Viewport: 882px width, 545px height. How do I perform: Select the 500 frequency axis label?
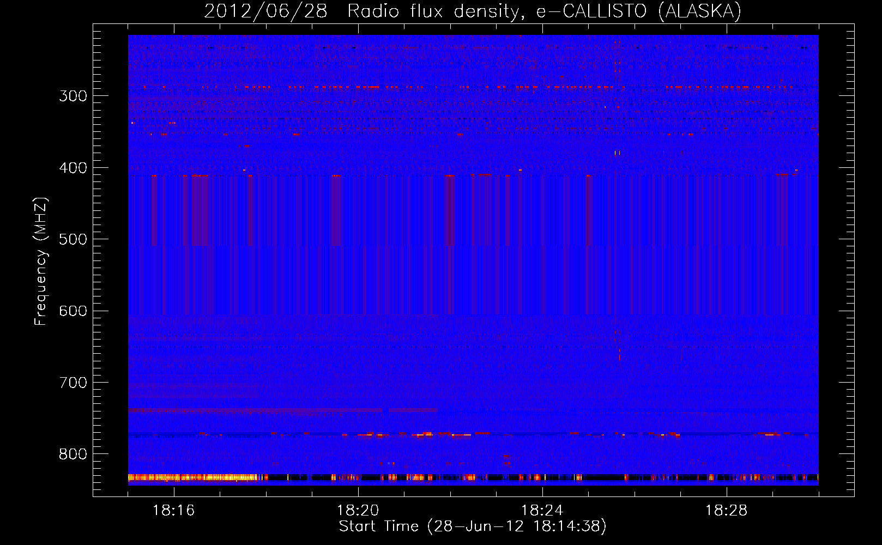tap(73, 239)
